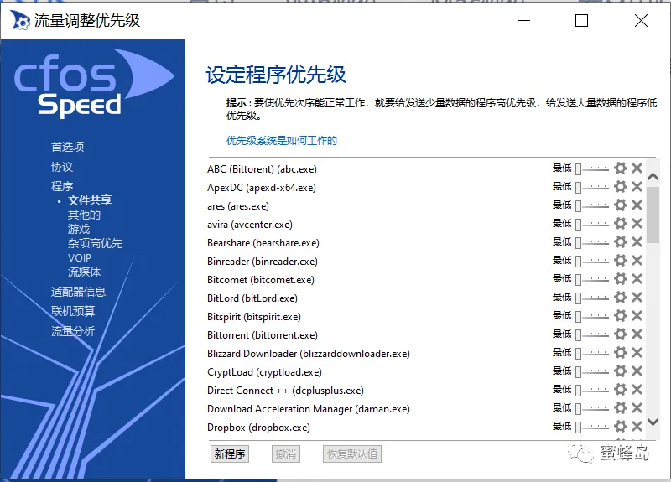This screenshot has width=671, height=482.
Task: Remove Bitspirit with X icon
Action: pos(637,316)
